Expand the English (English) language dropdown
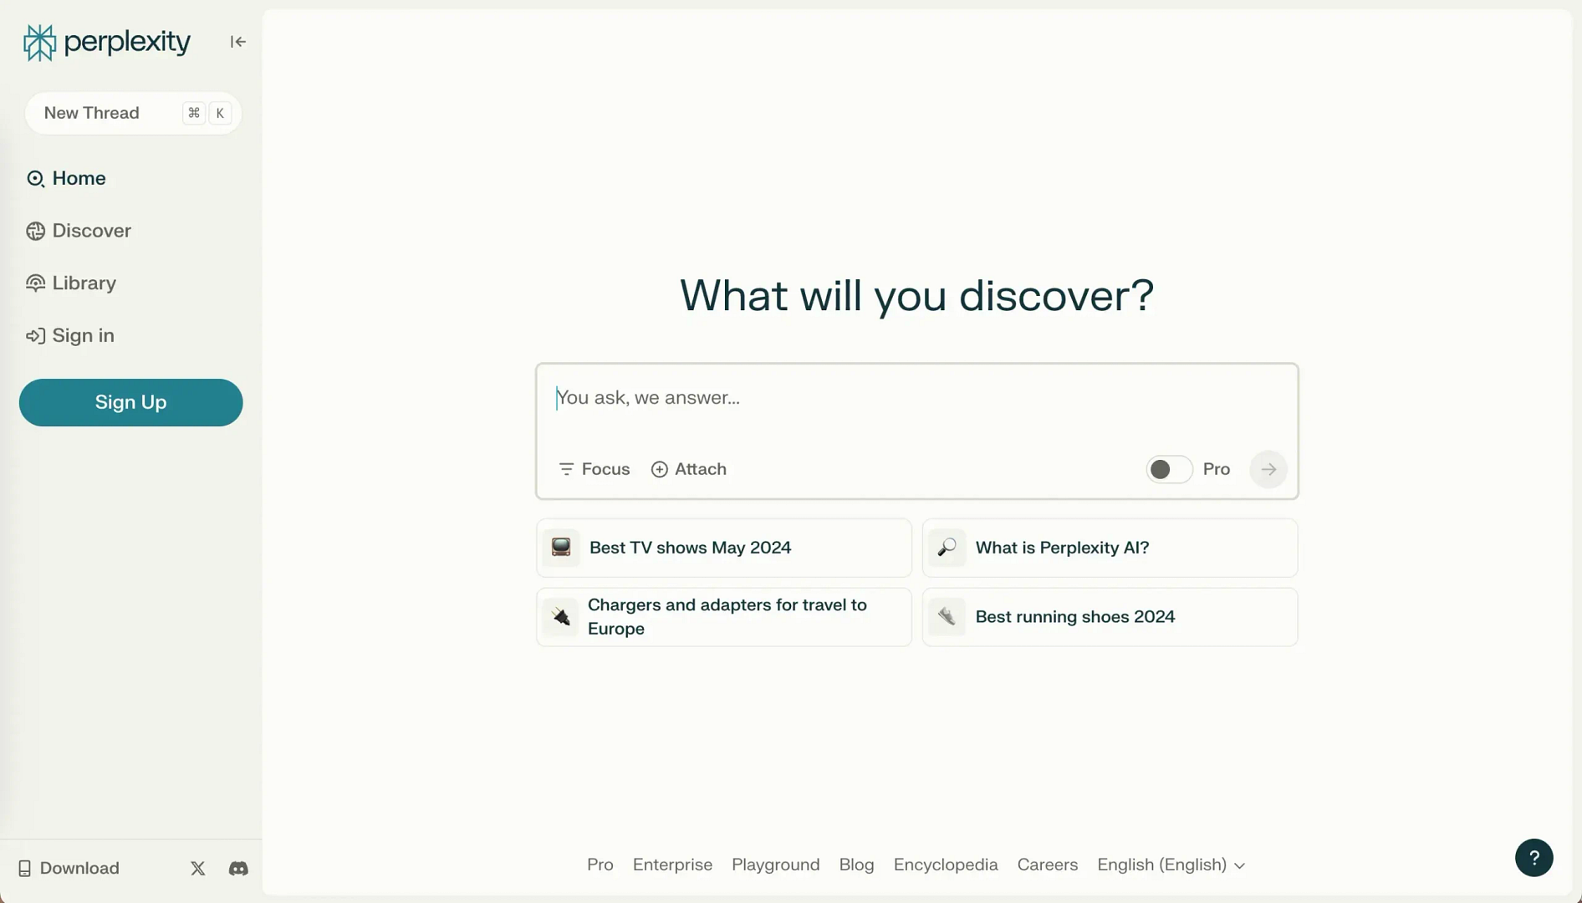This screenshot has height=903, width=1582. point(1171,865)
